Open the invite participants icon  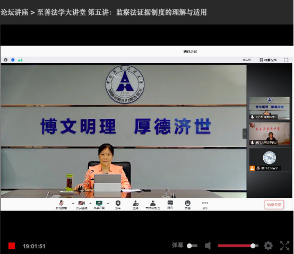[x=135, y=205]
